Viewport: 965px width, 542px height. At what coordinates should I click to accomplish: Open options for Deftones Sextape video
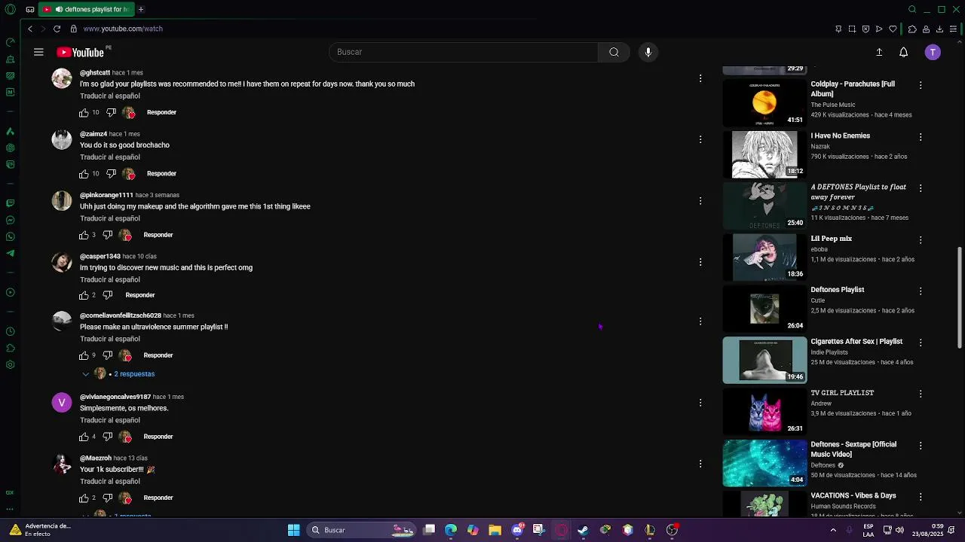(921, 446)
